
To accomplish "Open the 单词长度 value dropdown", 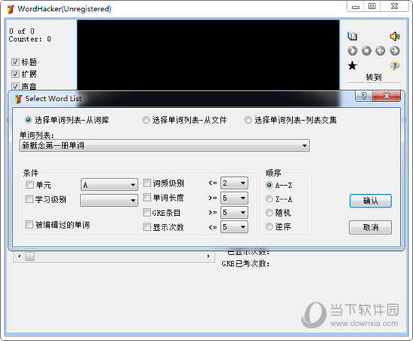I will pyautogui.click(x=234, y=198).
